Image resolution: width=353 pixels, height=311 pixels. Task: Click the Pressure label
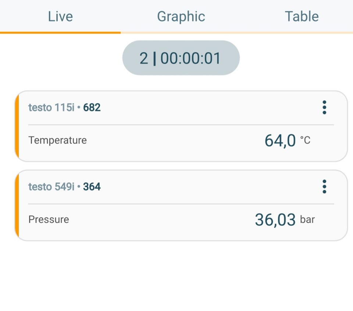[x=49, y=219]
